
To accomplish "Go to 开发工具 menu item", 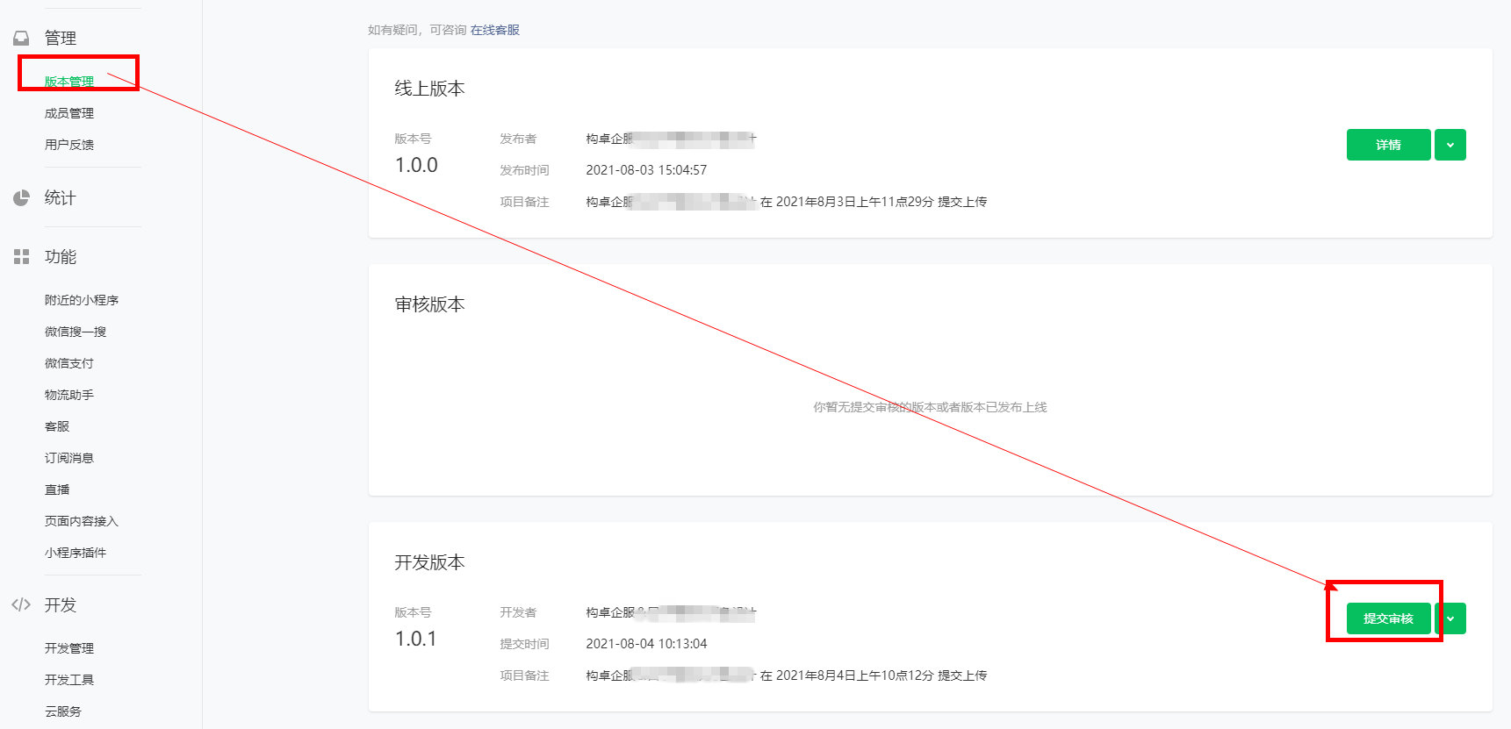I will (x=69, y=680).
